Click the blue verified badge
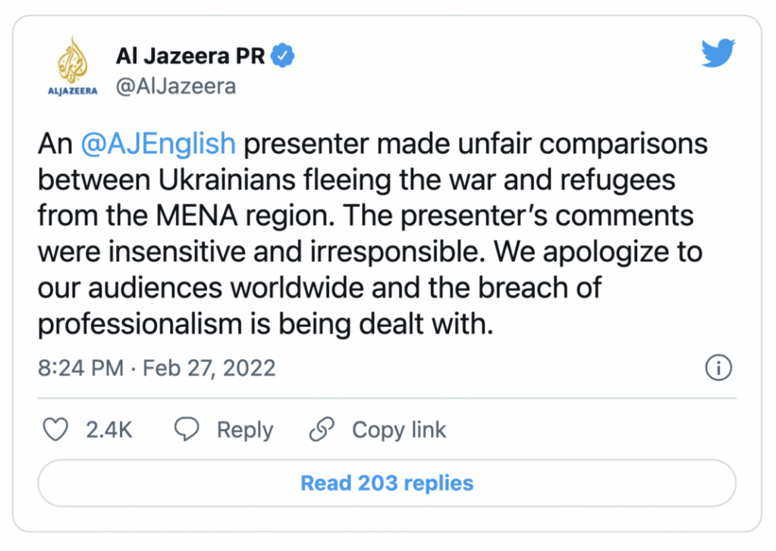 (x=284, y=55)
